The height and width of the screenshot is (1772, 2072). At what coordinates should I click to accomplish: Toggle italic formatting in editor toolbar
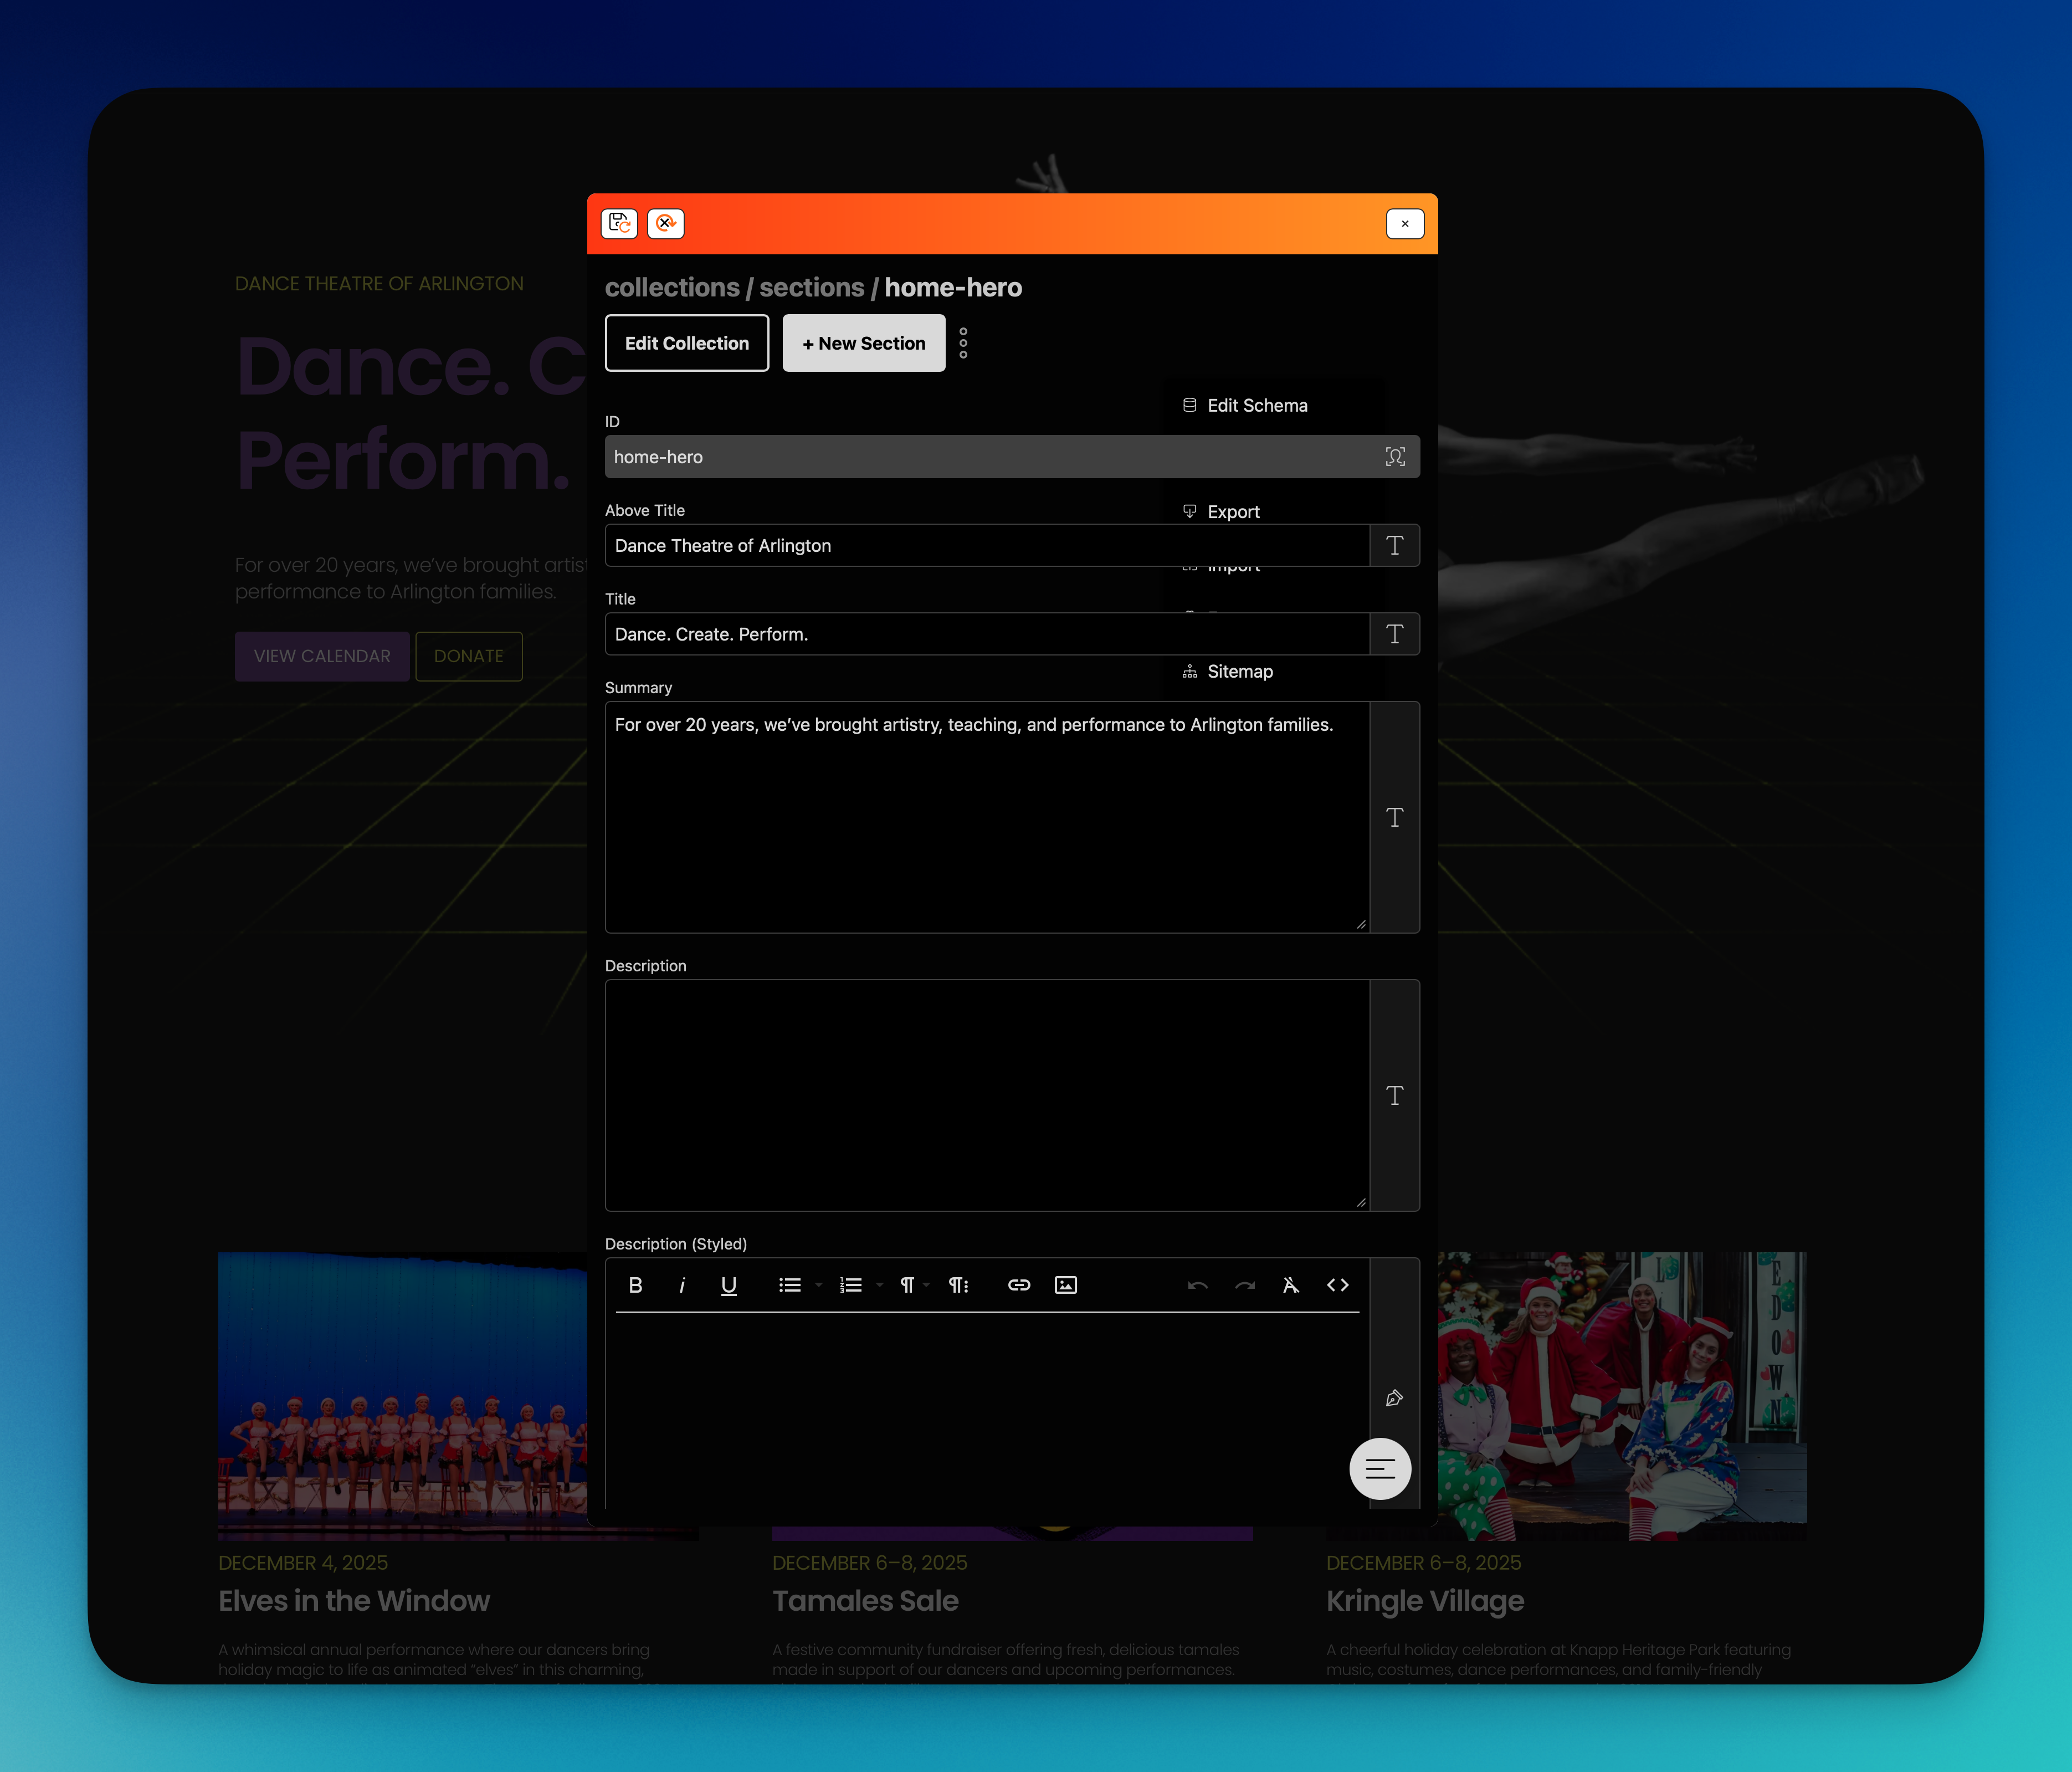pos(682,1285)
